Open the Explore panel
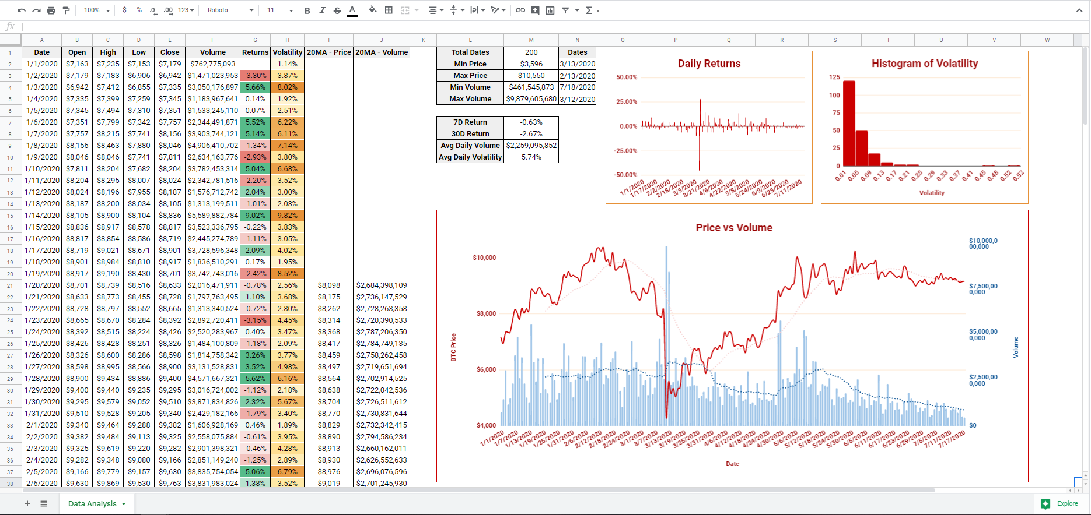Viewport: 1091px width, 515px height. pos(1062,503)
